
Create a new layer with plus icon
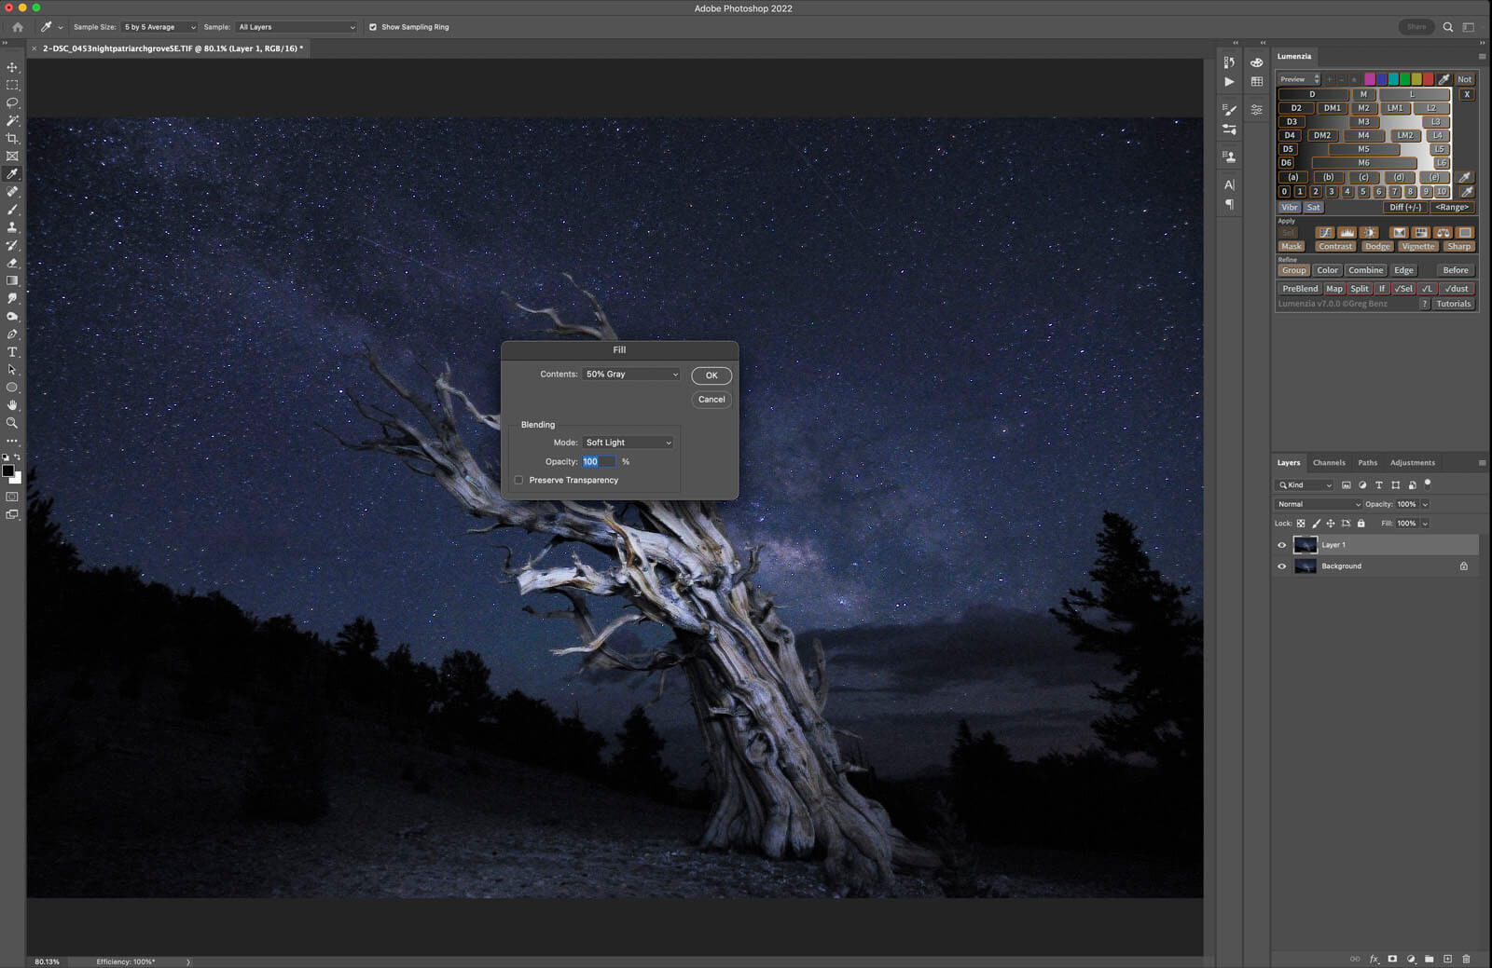coord(1447,958)
